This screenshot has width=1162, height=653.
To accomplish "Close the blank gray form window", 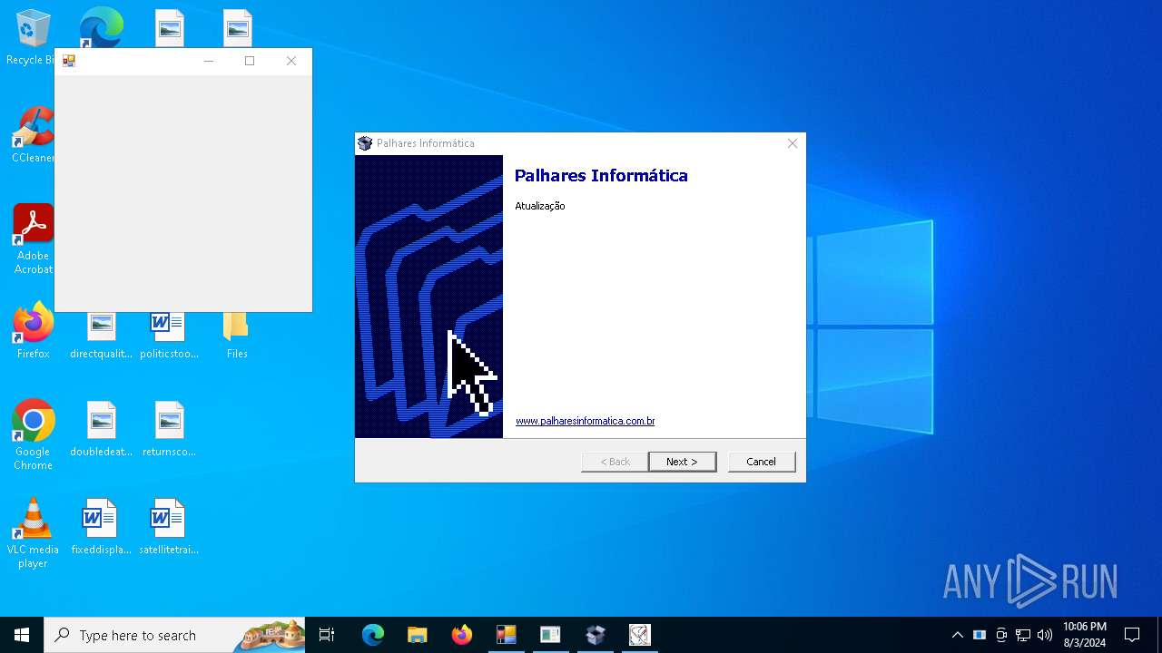I will (x=290, y=61).
